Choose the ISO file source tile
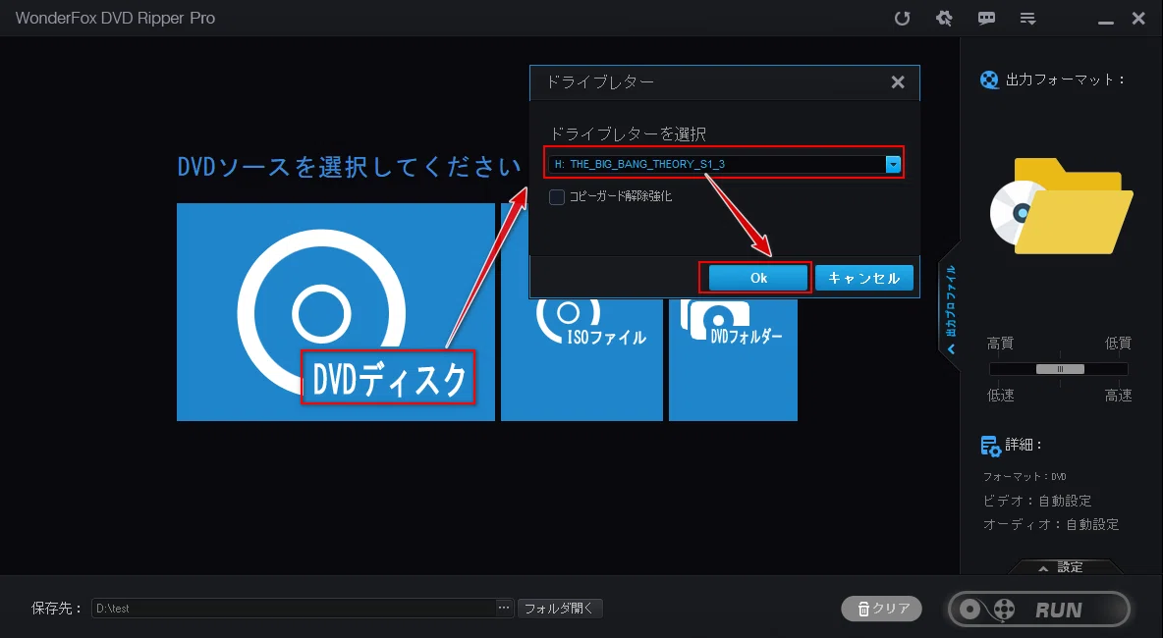1163x638 pixels. [x=581, y=359]
